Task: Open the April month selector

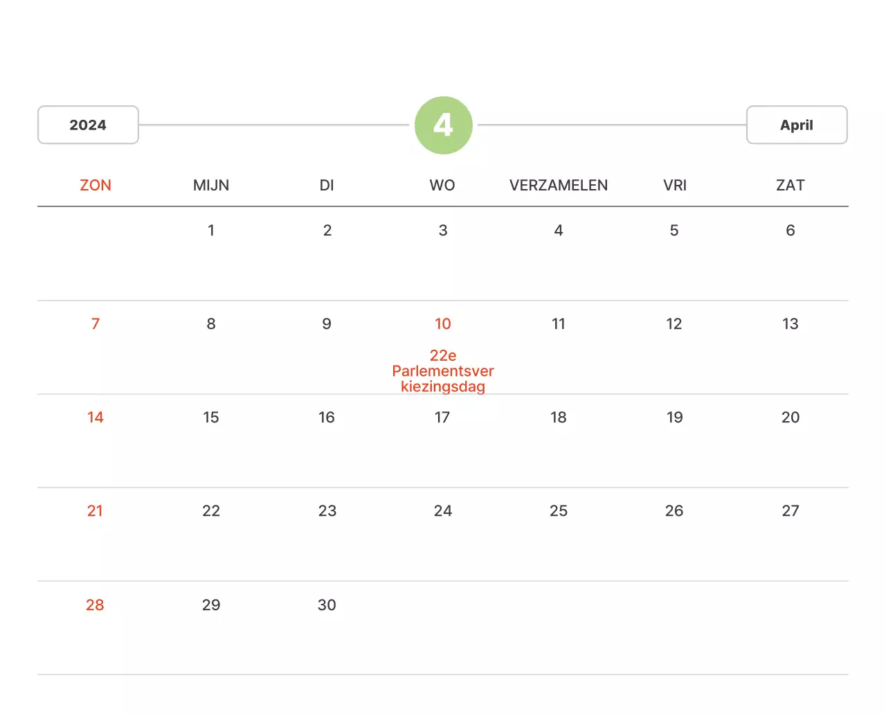Action: coord(796,125)
